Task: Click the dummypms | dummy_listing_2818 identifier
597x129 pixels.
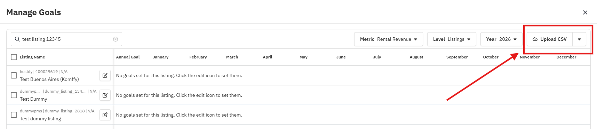Action: pos(52,111)
